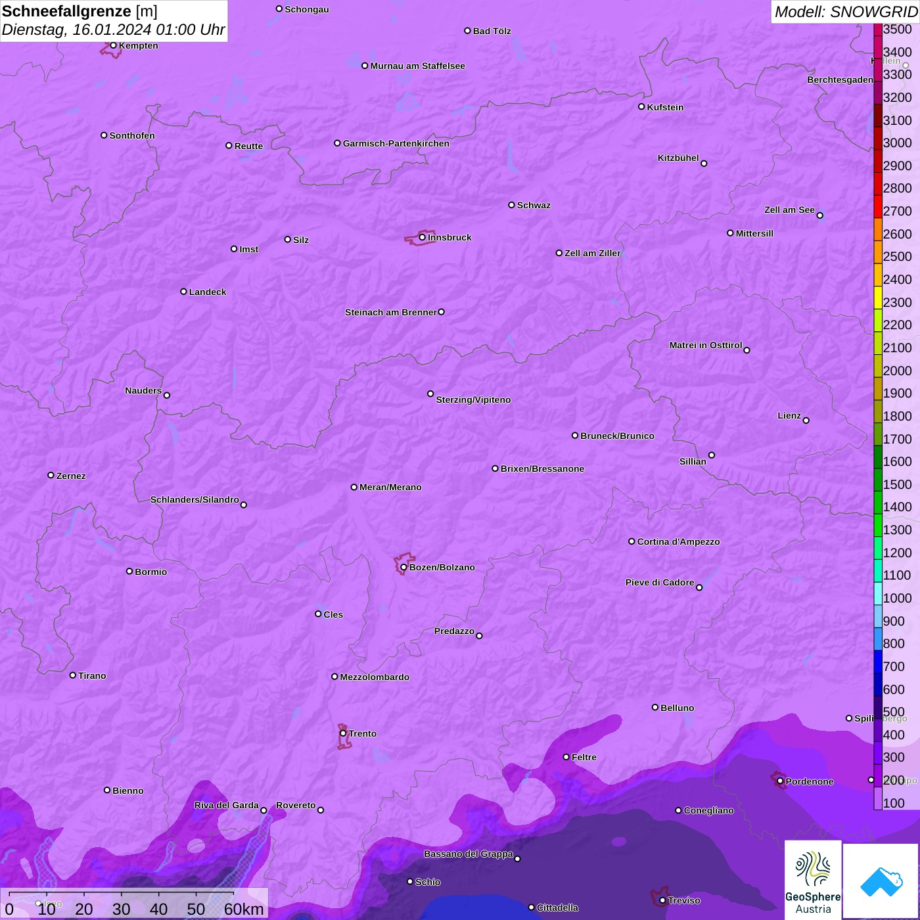Click the 'Conegliano' map label
Image resolution: width=920 pixels, height=920 pixels.
[x=708, y=810]
